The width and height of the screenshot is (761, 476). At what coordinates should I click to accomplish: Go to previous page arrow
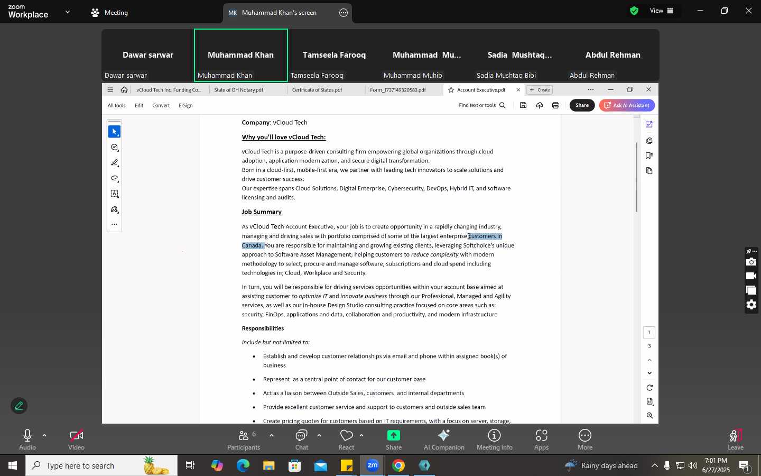649,360
